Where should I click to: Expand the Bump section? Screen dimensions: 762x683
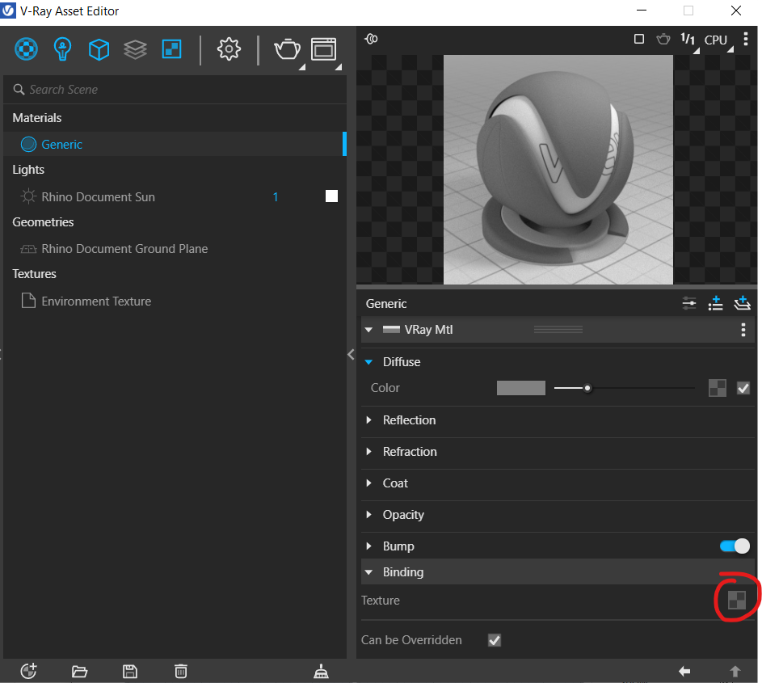click(368, 546)
